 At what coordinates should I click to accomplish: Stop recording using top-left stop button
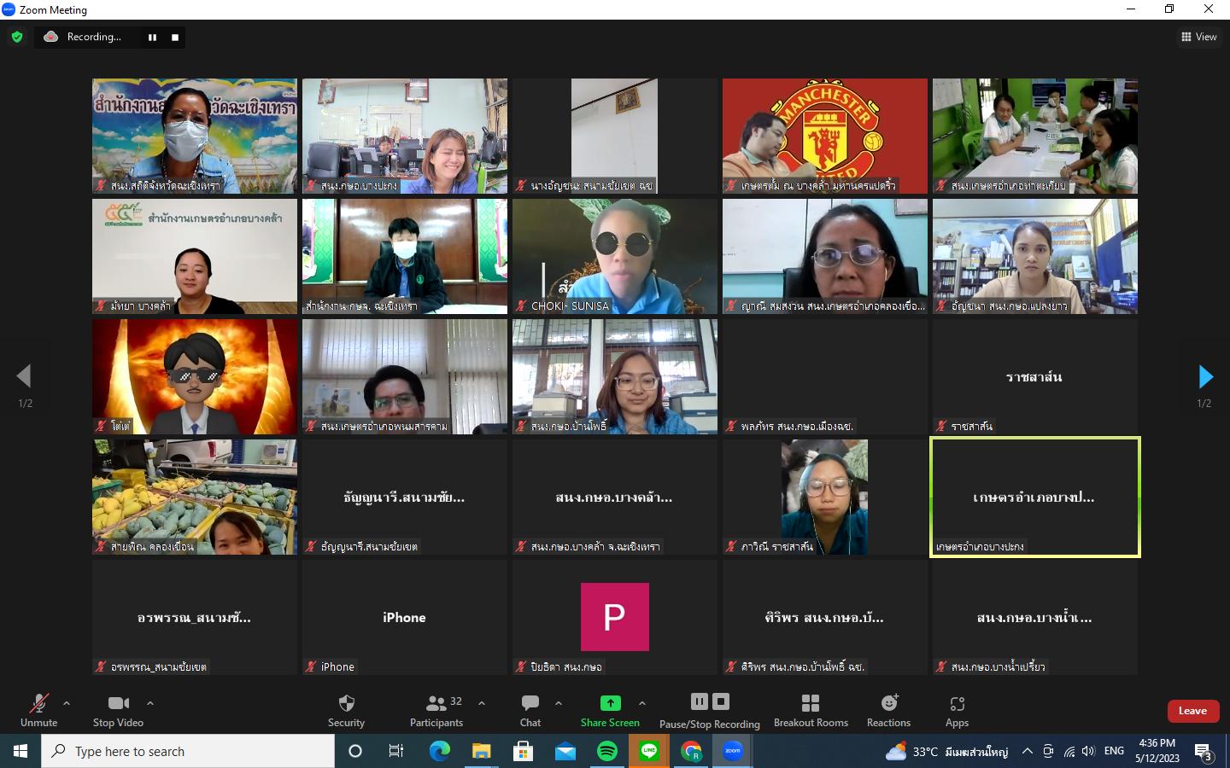175,37
